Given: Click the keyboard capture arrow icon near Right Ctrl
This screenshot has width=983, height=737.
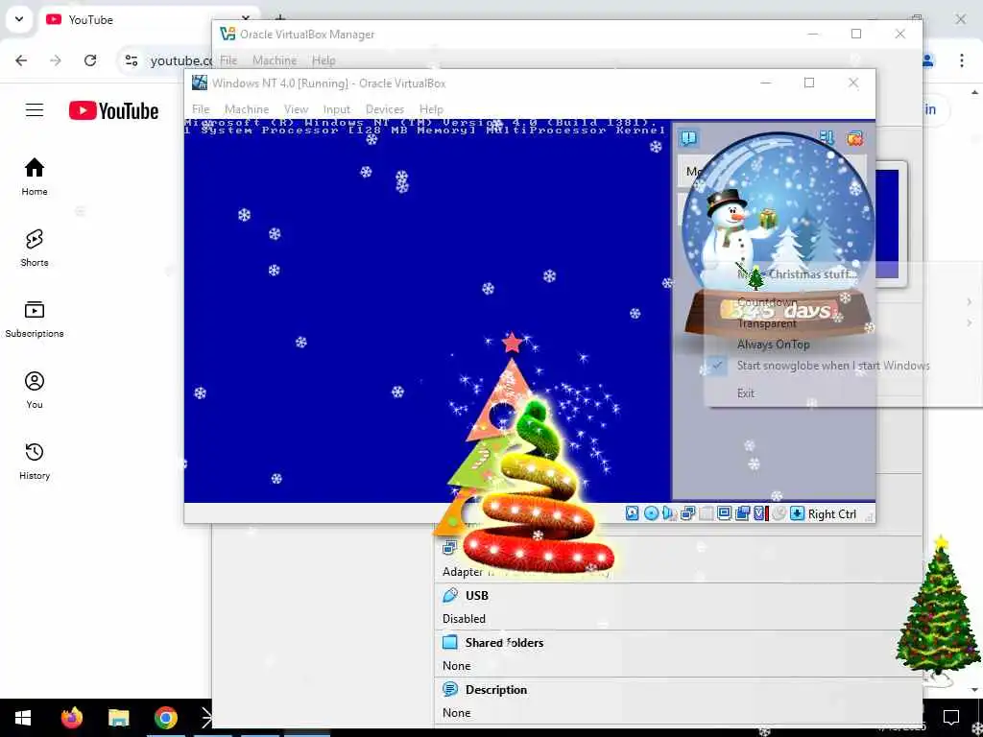Looking at the screenshot, I should [796, 514].
